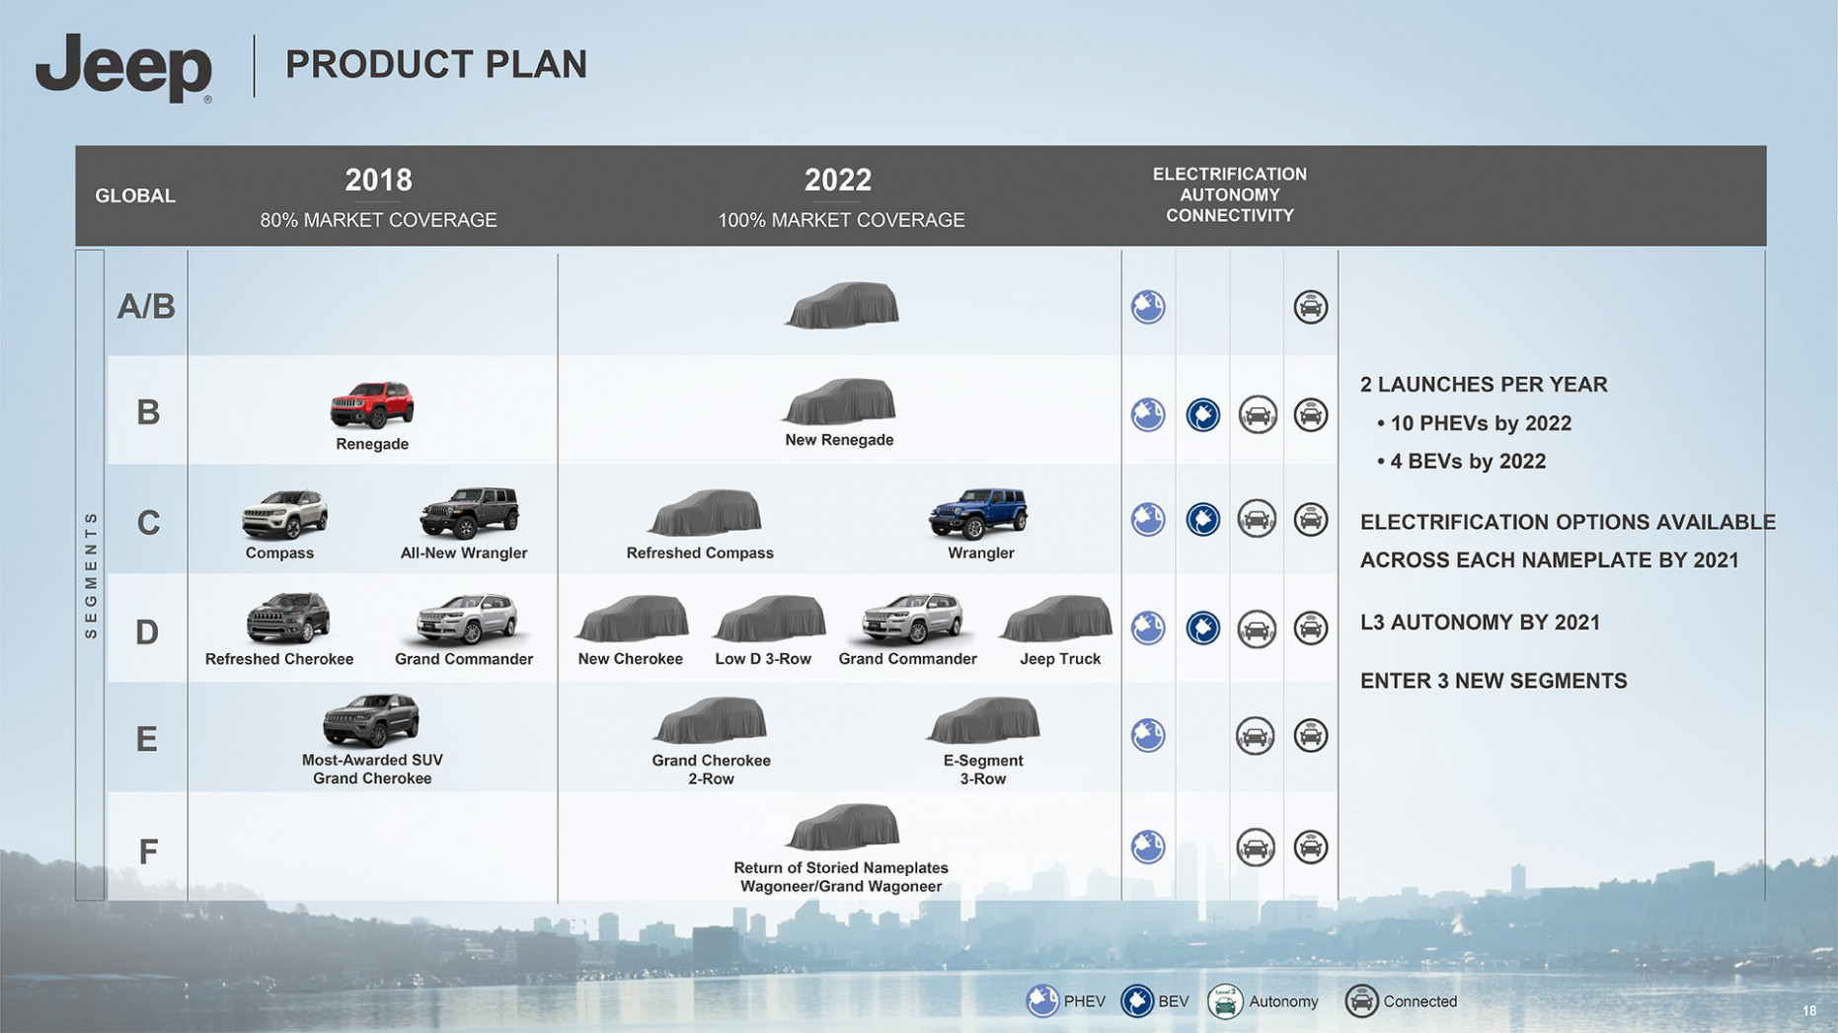Select the Autonomy legend icon
1838x1033 pixels.
tap(1226, 1000)
